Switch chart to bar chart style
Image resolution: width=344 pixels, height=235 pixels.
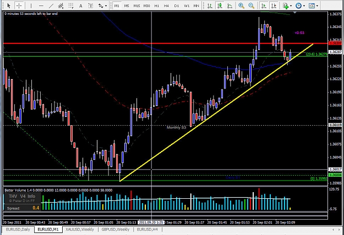click(x=210, y=5)
